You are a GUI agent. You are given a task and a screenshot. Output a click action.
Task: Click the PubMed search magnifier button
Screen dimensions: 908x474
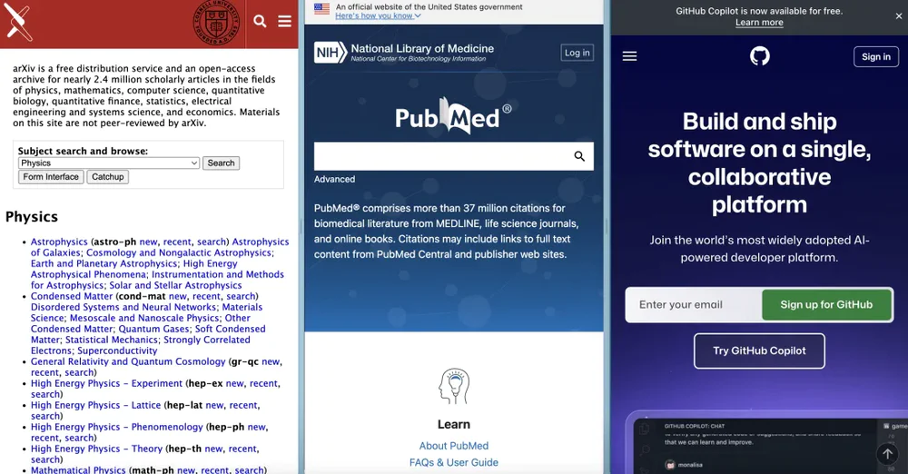tap(579, 156)
